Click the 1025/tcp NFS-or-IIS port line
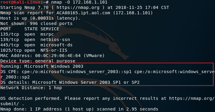 [34, 50]
